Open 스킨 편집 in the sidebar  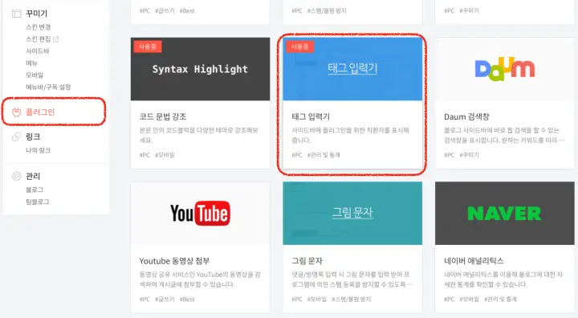pyautogui.click(x=39, y=39)
